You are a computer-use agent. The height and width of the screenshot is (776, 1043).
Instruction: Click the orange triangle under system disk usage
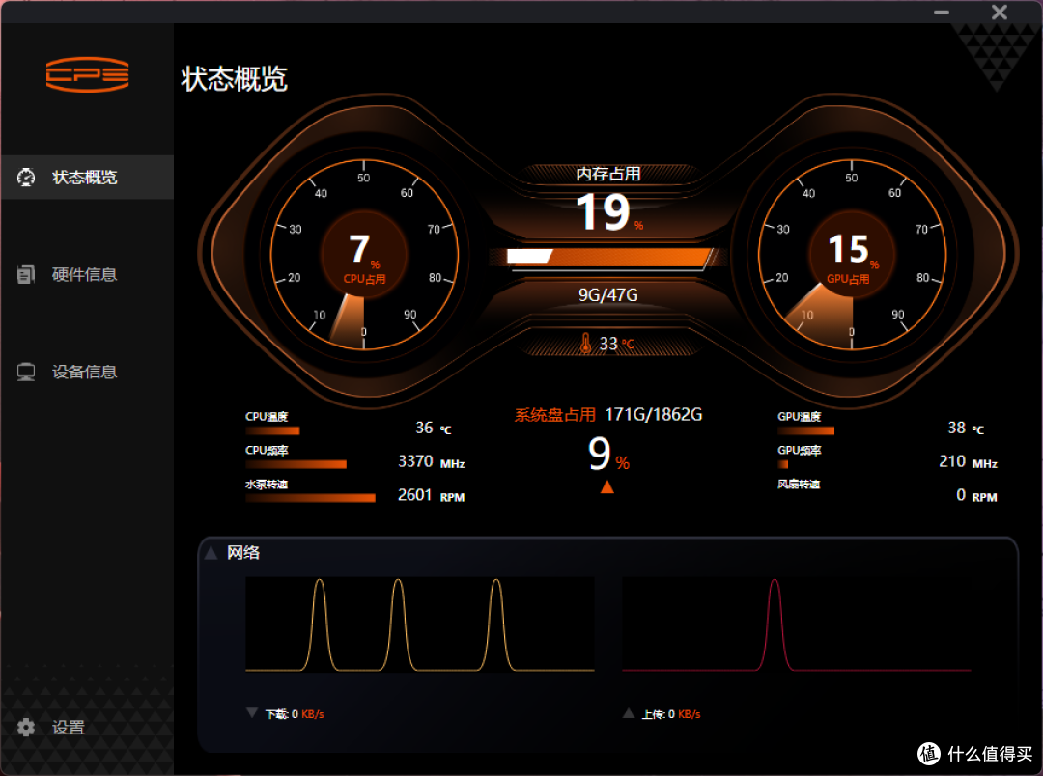click(x=607, y=487)
